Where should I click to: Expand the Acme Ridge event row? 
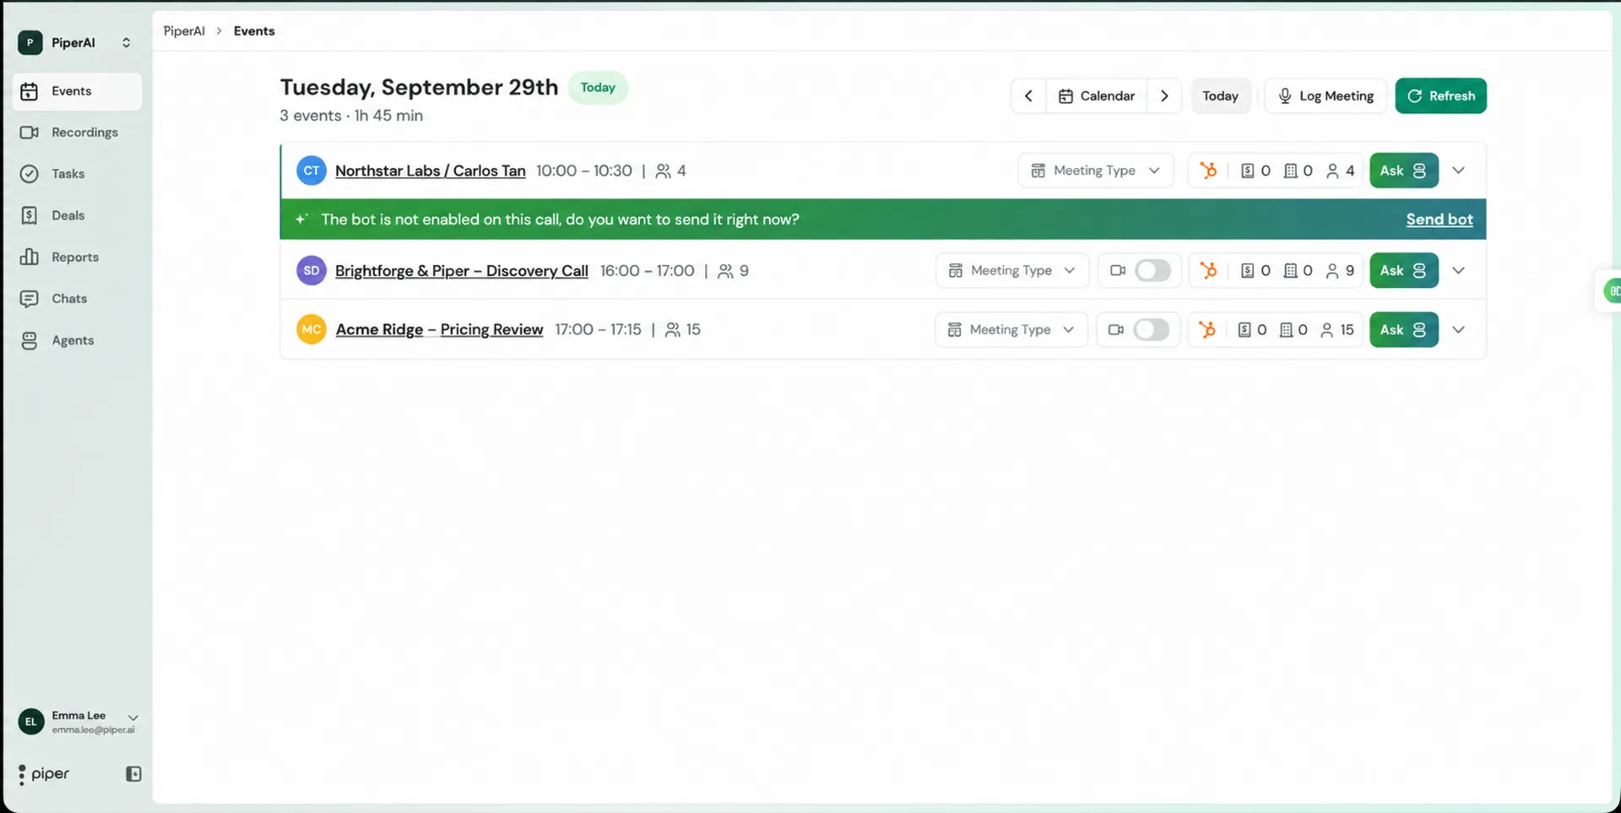pyautogui.click(x=1458, y=330)
